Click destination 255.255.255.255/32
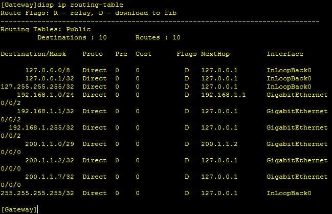Image resolution: width=332 pixels, height=214 pixels. click(x=37, y=193)
